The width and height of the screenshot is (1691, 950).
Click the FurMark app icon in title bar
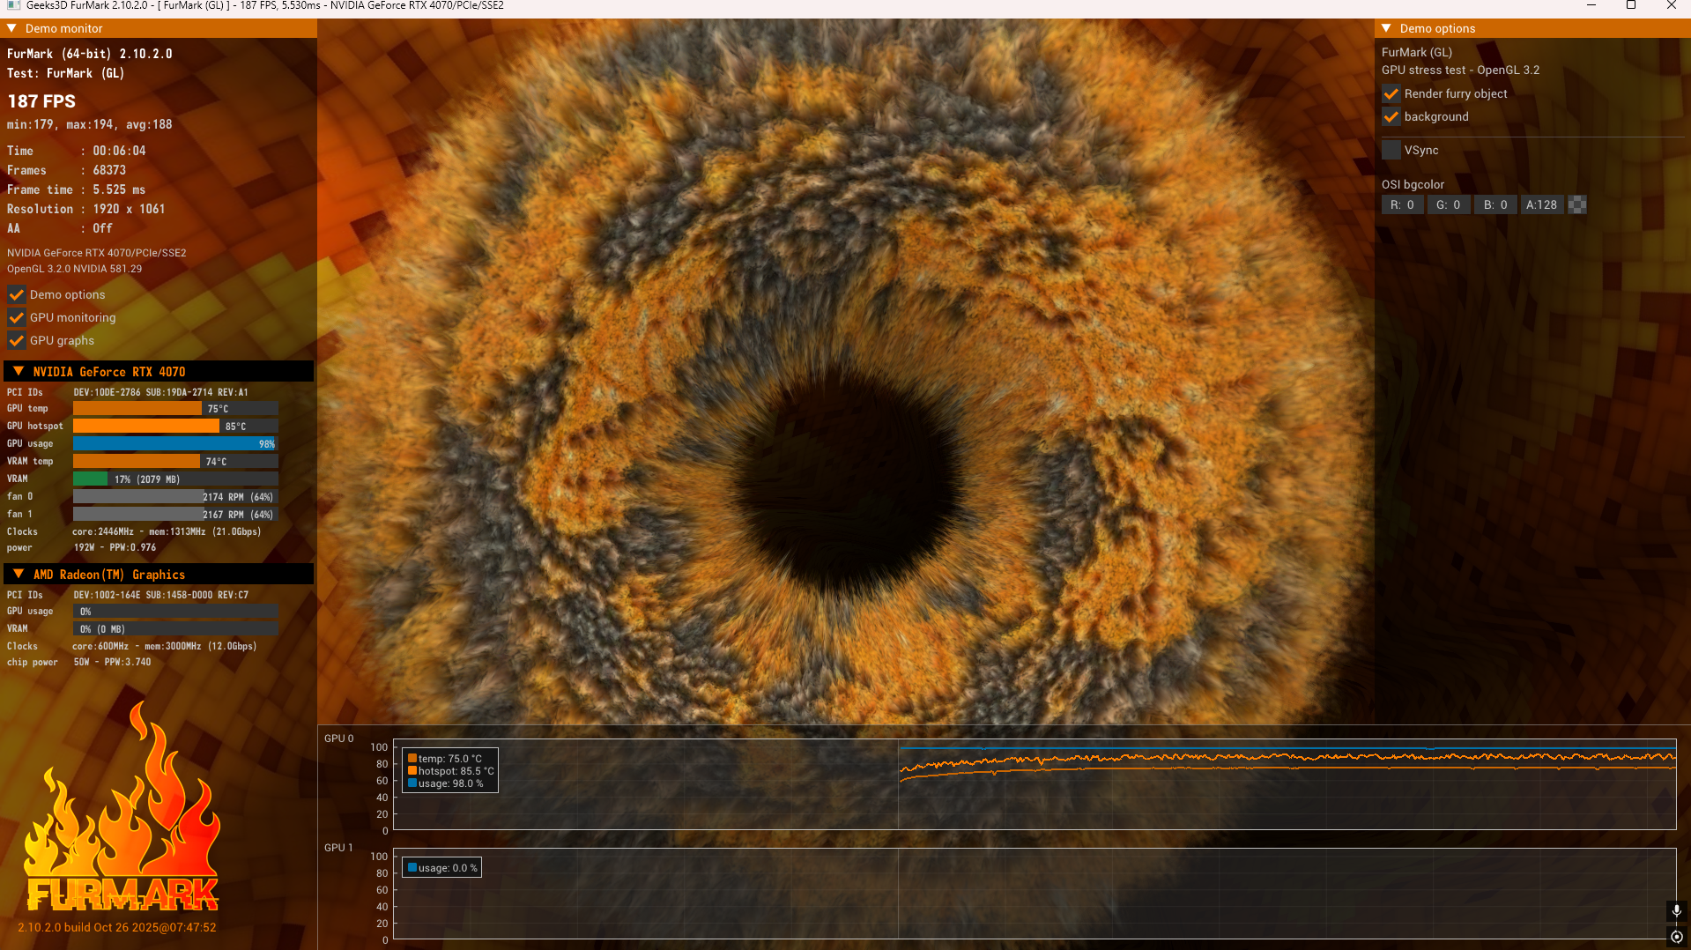13,5
